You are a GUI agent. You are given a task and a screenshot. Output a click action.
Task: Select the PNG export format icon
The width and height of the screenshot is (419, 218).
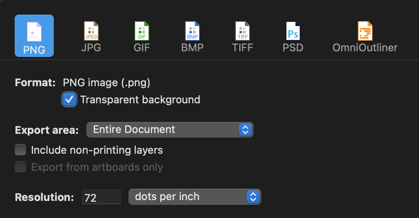point(34,32)
